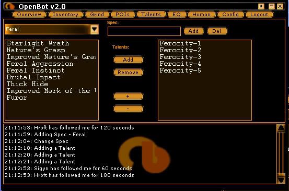Click log entry 'Hroft has followed me for 180 seconds'
289x191 pixels.
pos(69,175)
